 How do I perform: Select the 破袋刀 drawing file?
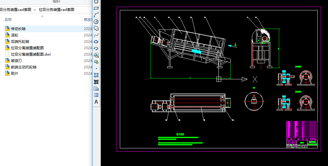coord(16,61)
